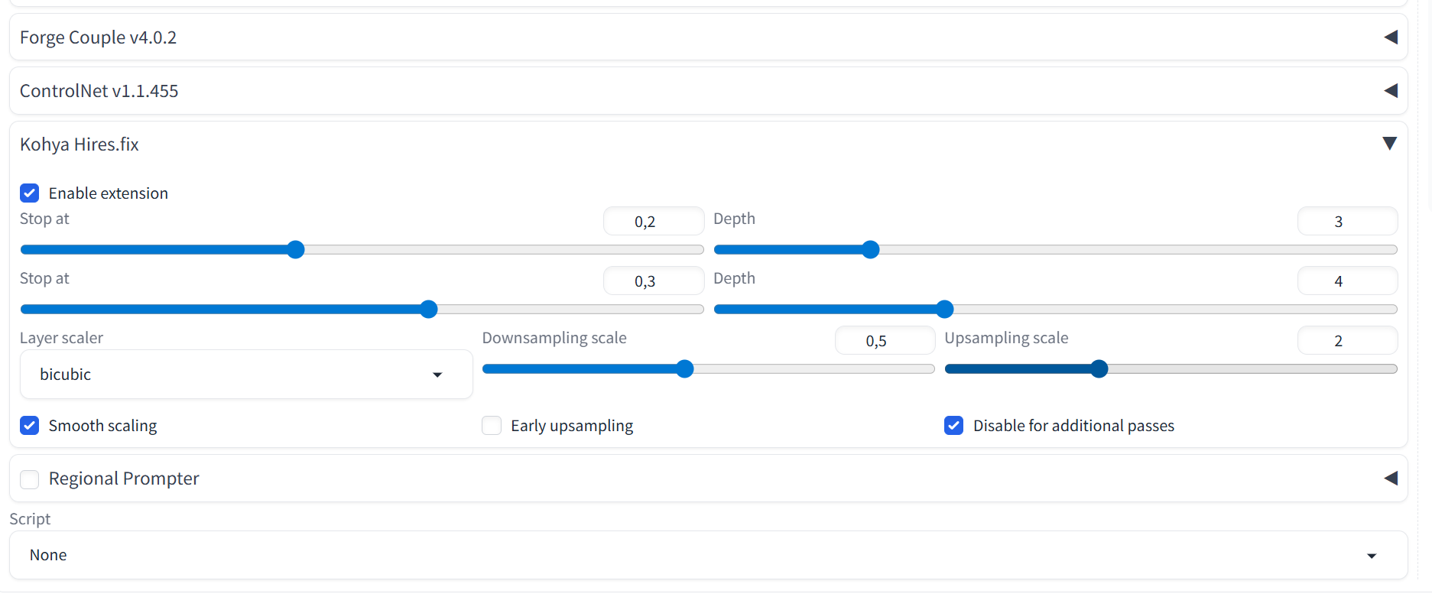Screen dimensions: 1432x597
Task: Click the Downsampling scale slider handle
Action: tap(685, 369)
